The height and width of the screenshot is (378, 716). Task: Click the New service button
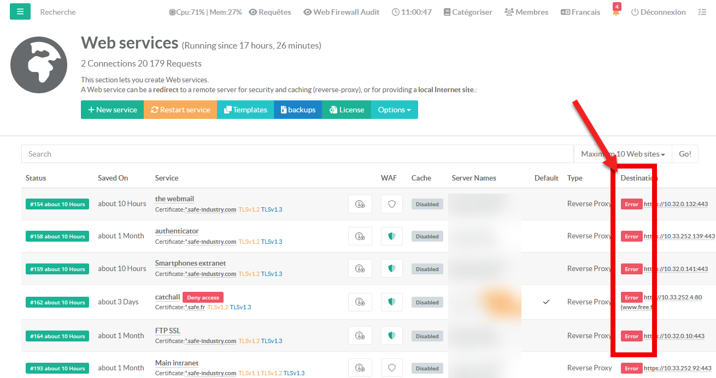pos(112,110)
